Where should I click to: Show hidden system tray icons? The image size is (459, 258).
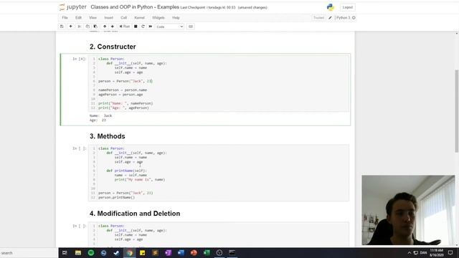point(410,253)
